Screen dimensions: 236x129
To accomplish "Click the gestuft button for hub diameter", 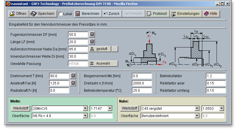I will click(100, 49).
